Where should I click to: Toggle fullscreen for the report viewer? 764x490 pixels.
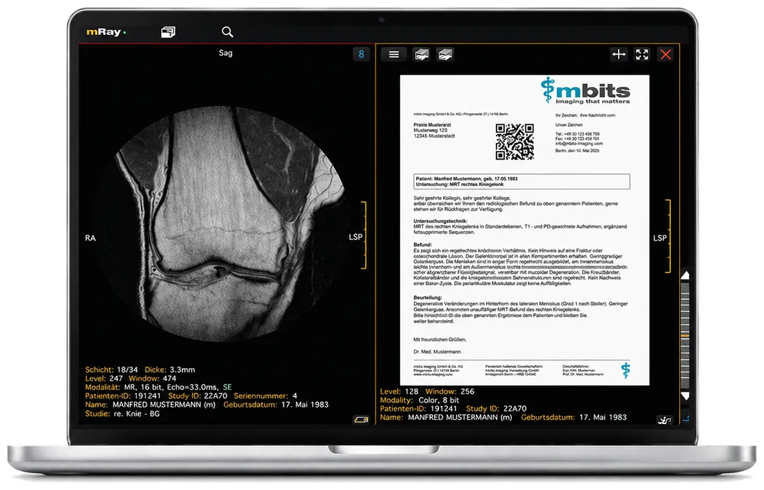pyautogui.click(x=642, y=55)
